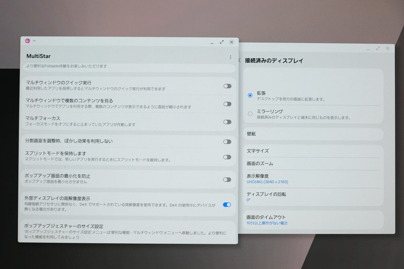
Task: Select the ミラーリング radio button
Action: click(x=250, y=114)
